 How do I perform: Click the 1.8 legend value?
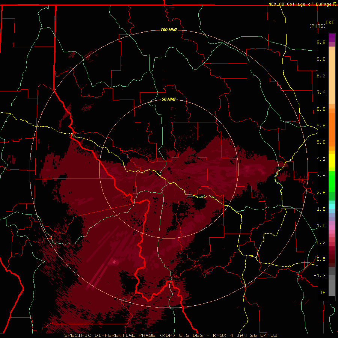tap(321, 209)
